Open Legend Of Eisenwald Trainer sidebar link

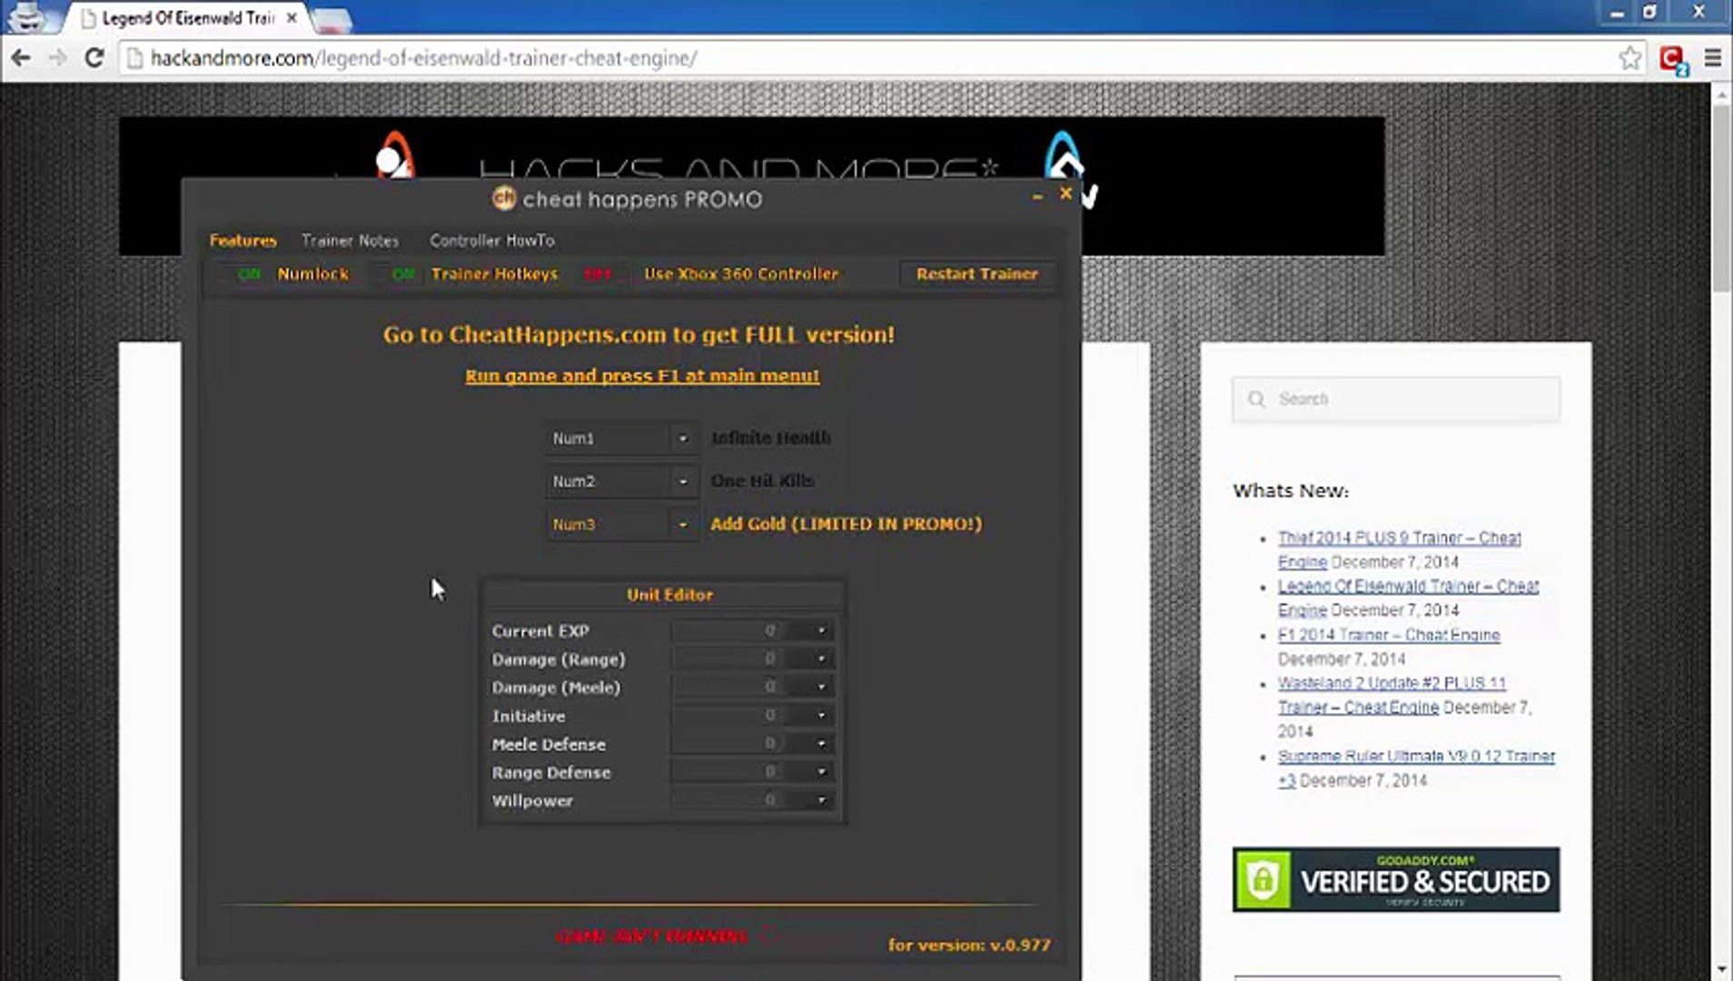1408,598
